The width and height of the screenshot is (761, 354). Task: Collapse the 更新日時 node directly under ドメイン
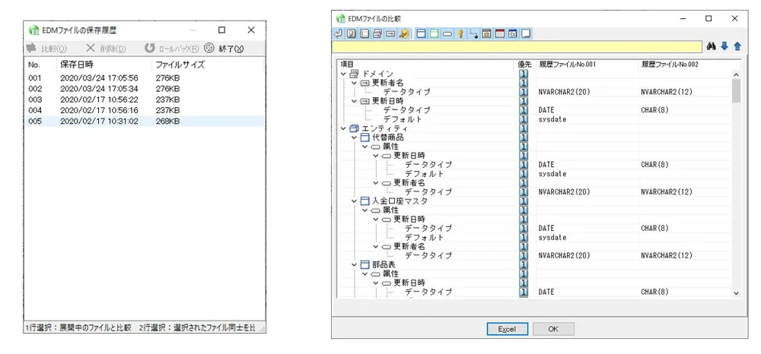click(355, 101)
